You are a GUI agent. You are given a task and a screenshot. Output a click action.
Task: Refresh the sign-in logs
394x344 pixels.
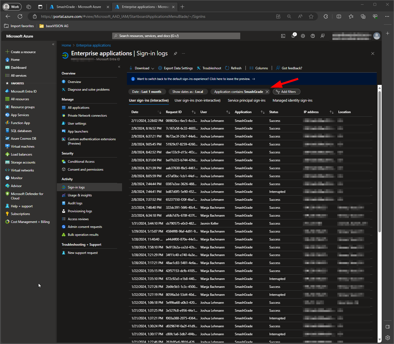(233, 68)
